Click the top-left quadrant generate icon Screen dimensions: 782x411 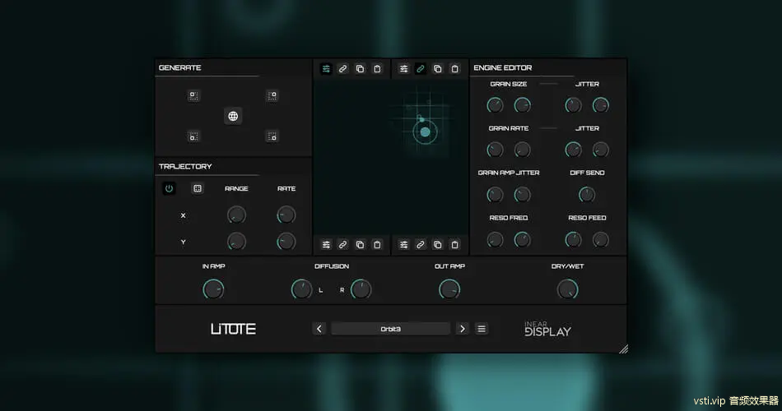(x=194, y=95)
